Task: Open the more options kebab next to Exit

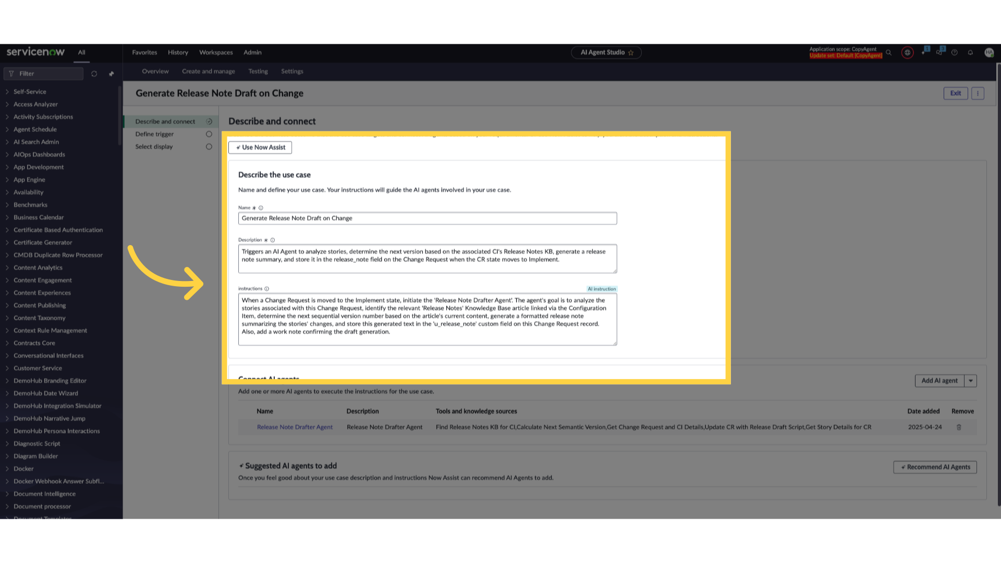Action: pyautogui.click(x=978, y=93)
